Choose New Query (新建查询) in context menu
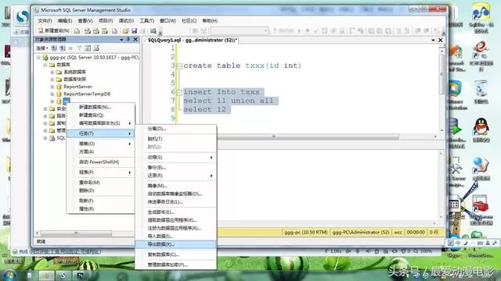The height and width of the screenshot is (281, 501). coord(100,115)
